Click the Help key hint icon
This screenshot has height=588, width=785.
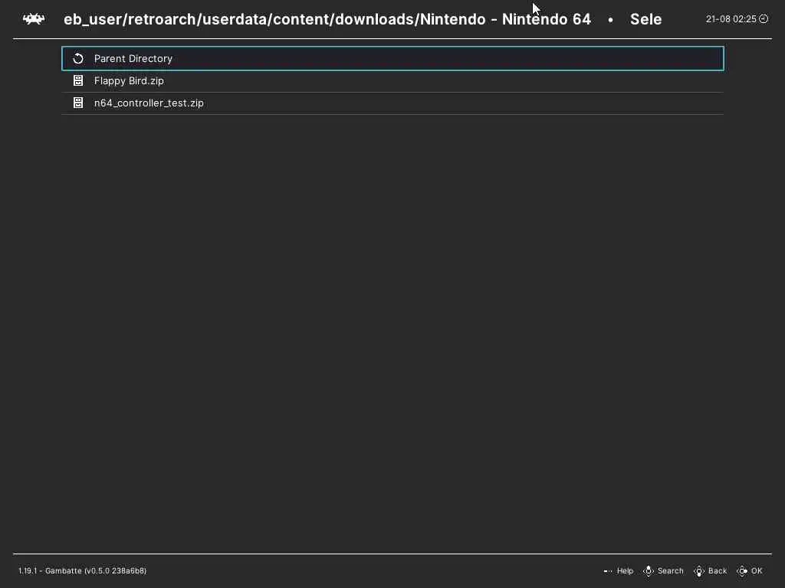click(608, 571)
